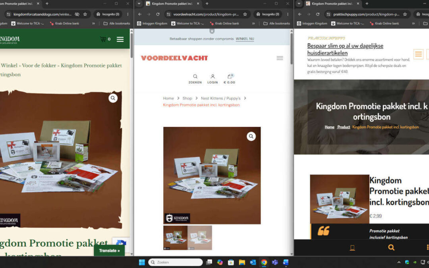
Task: Open Welcome to TICA bookmark in voordeelvacht window
Action: [x=187, y=23]
